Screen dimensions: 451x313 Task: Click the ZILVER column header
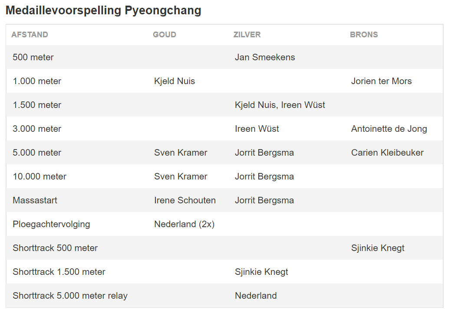(247, 35)
